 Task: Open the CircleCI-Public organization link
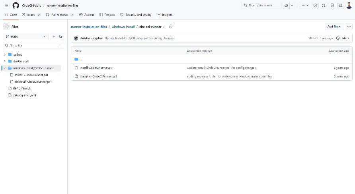(31, 6)
